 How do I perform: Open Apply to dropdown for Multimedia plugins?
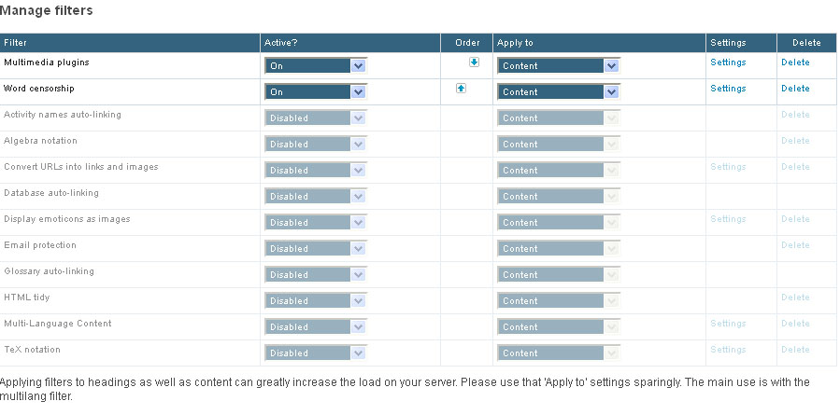pyautogui.click(x=559, y=65)
